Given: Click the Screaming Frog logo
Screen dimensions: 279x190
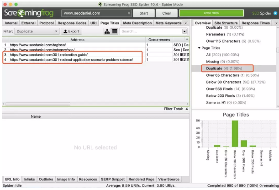Looking at the screenshot, I should (28, 13).
